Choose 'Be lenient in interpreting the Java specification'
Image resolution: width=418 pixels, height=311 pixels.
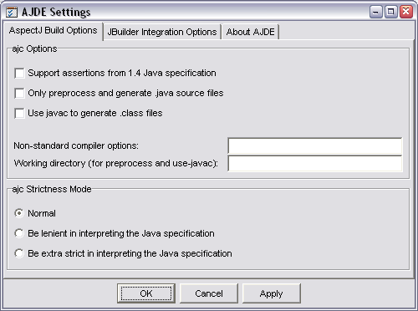tap(19, 233)
